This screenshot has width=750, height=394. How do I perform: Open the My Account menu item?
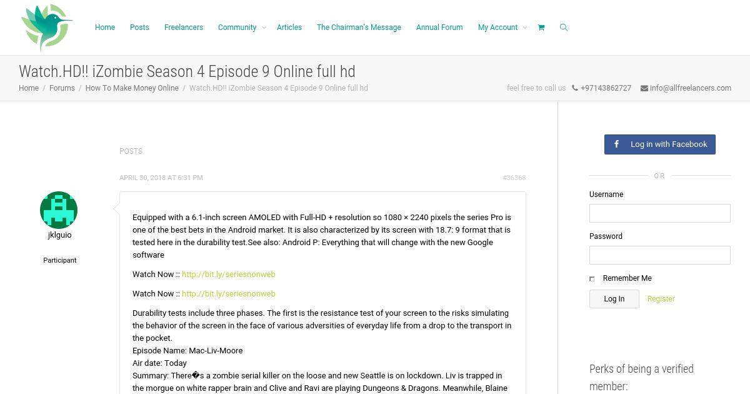(x=497, y=28)
